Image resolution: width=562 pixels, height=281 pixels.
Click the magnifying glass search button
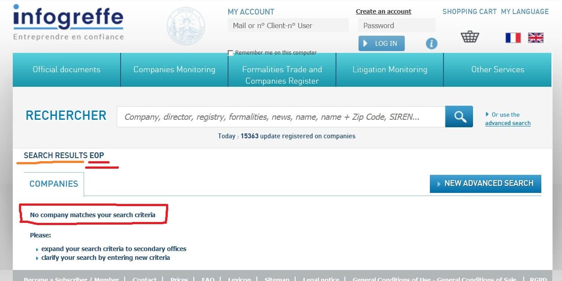click(x=459, y=116)
